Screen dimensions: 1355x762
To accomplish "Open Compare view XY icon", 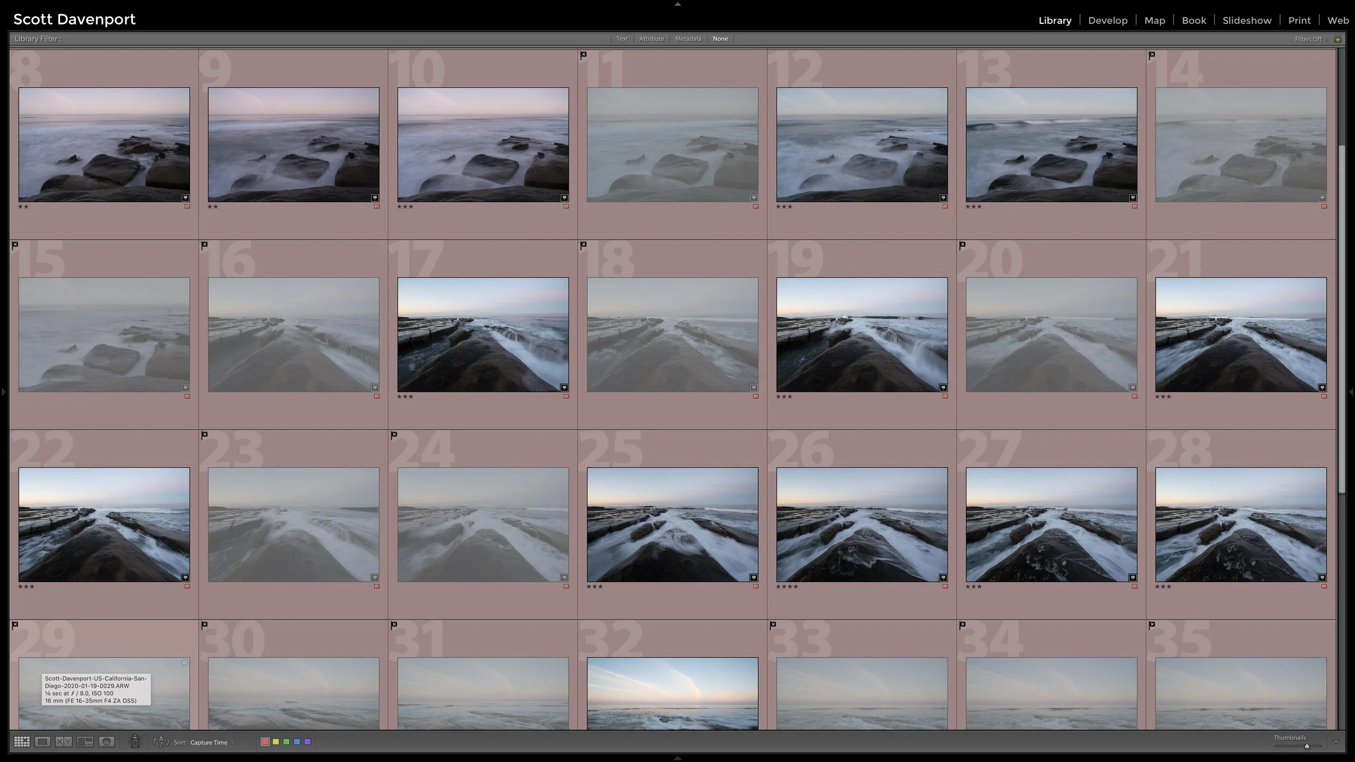I will coord(63,742).
